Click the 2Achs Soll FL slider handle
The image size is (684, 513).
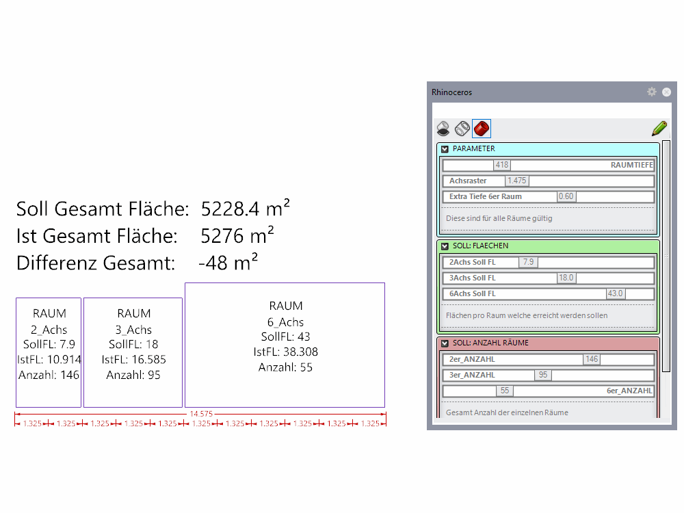point(528,262)
